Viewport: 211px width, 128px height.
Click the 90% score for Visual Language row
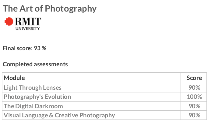click(194, 115)
